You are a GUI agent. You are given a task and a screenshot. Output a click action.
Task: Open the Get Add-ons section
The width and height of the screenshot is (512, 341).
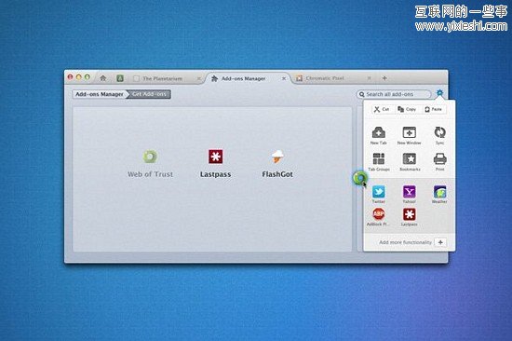[149, 94]
